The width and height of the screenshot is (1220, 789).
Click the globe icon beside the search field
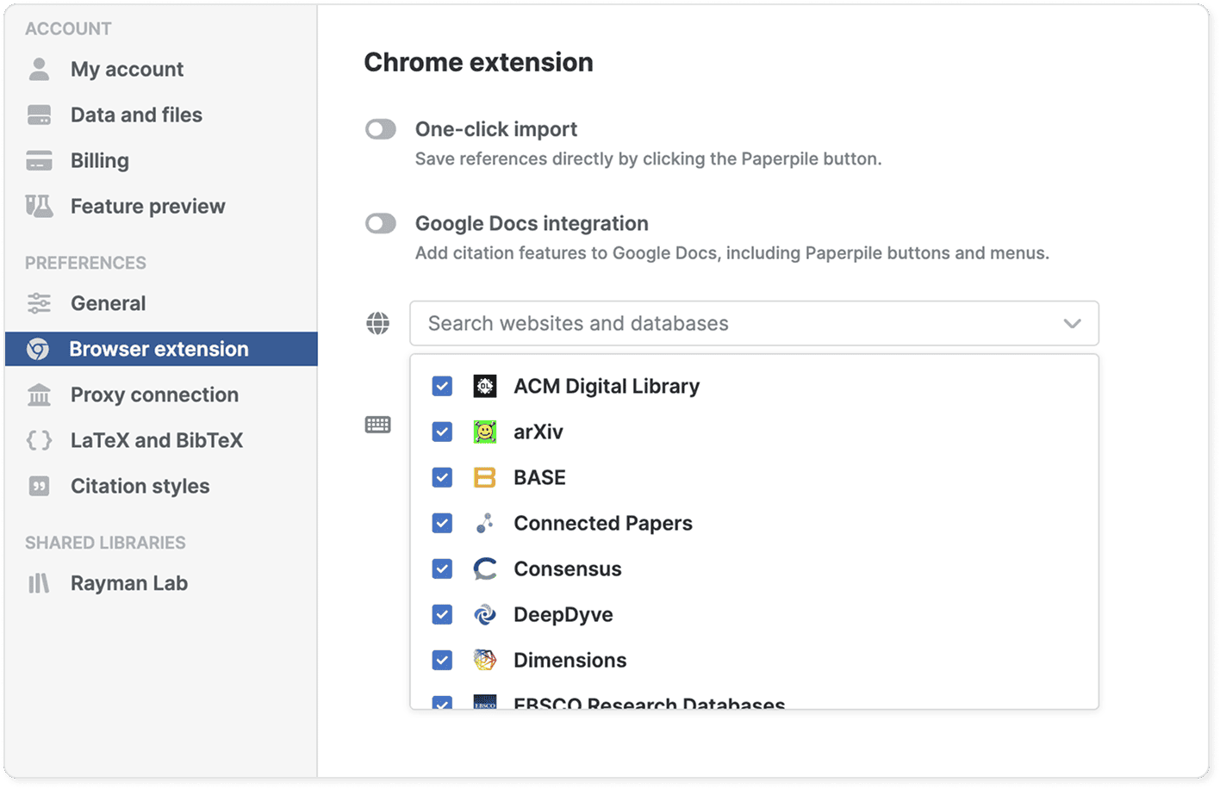pyautogui.click(x=377, y=323)
